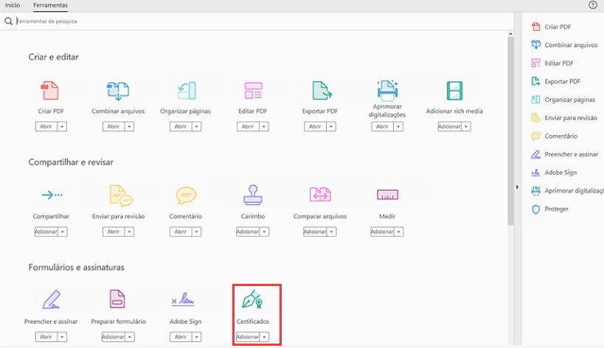Image resolution: width=604 pixels, height=348 pixels.
Task: Select Organizar páginas in the right sidebar
Action: click(563, 100)
